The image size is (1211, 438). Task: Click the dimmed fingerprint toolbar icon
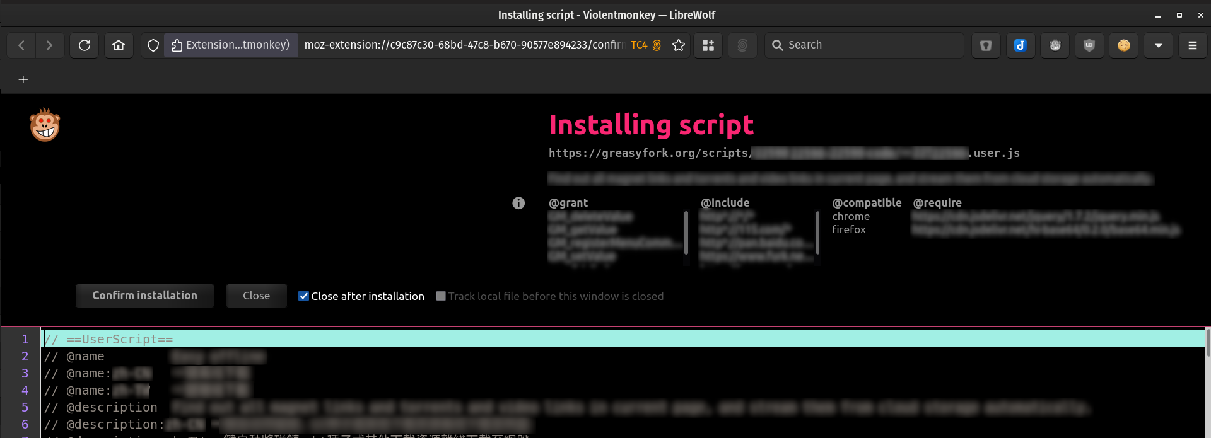coord(742,45)
